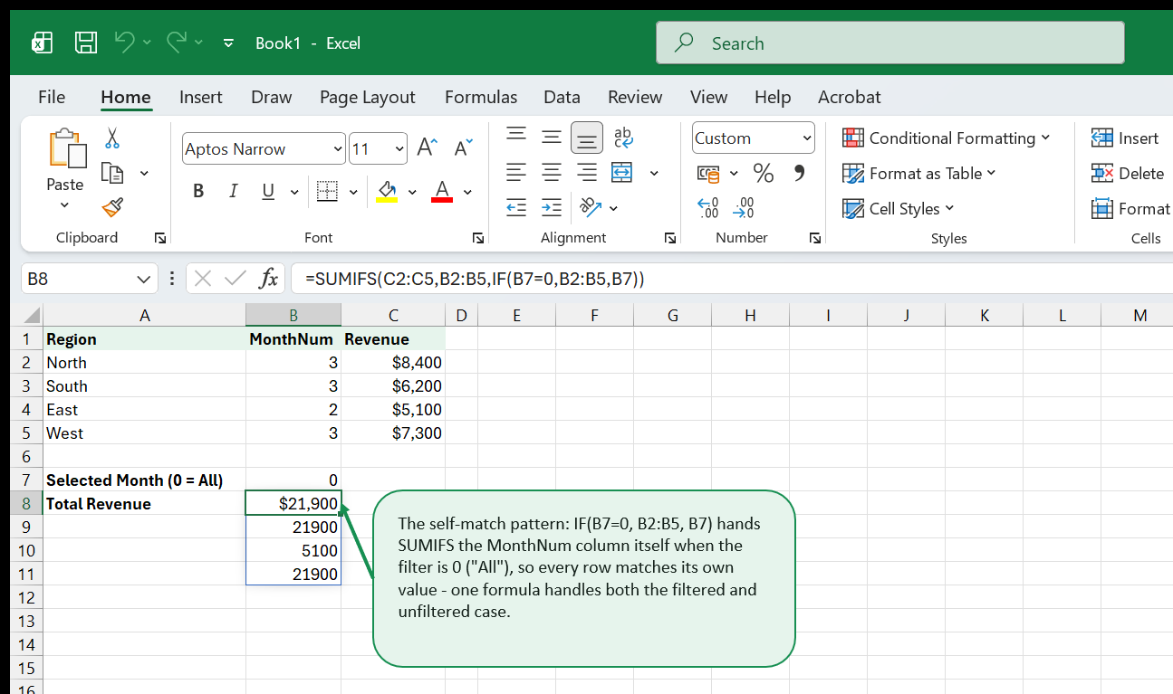Click the Save icon in title bar
Viewport: 1173px width, 694px height.
86,43
